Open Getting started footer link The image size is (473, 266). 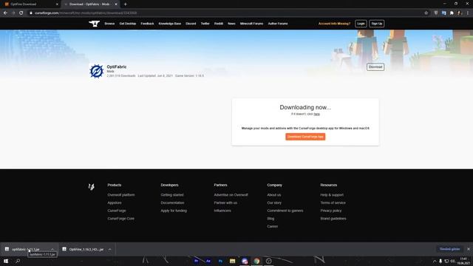point(172,195)
